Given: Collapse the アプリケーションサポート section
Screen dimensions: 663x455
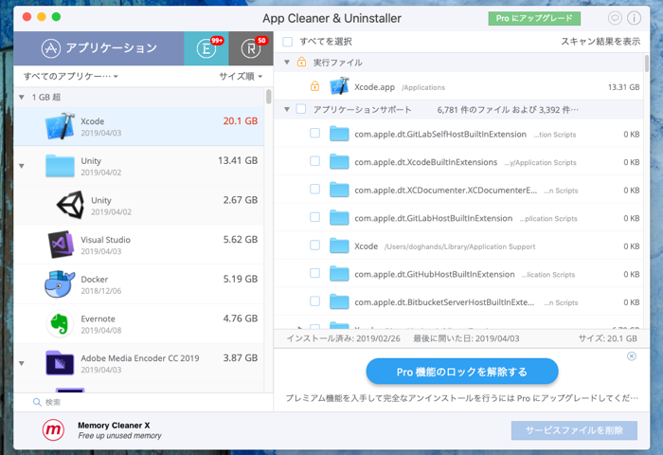Looking at the screenshot, I should coord(287,110).
